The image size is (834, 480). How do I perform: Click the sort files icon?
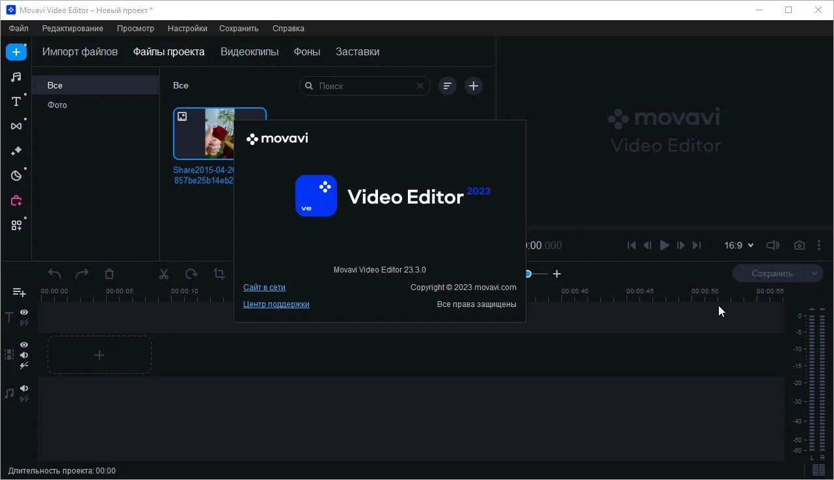pos(448,86)
